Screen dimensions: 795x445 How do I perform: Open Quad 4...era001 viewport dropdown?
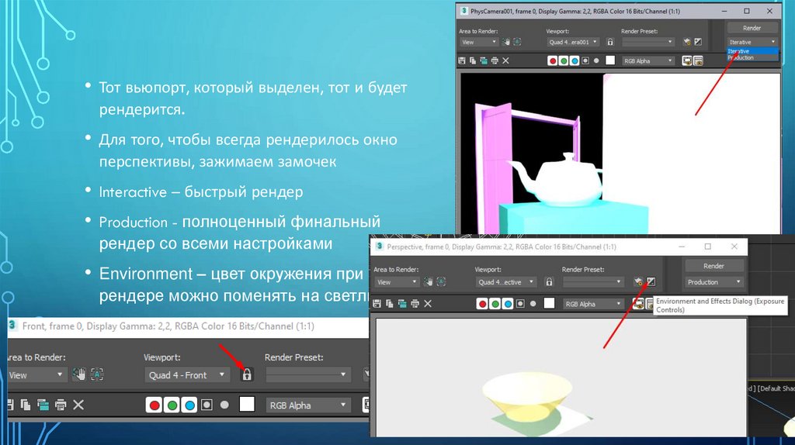[x=574, y=42]
